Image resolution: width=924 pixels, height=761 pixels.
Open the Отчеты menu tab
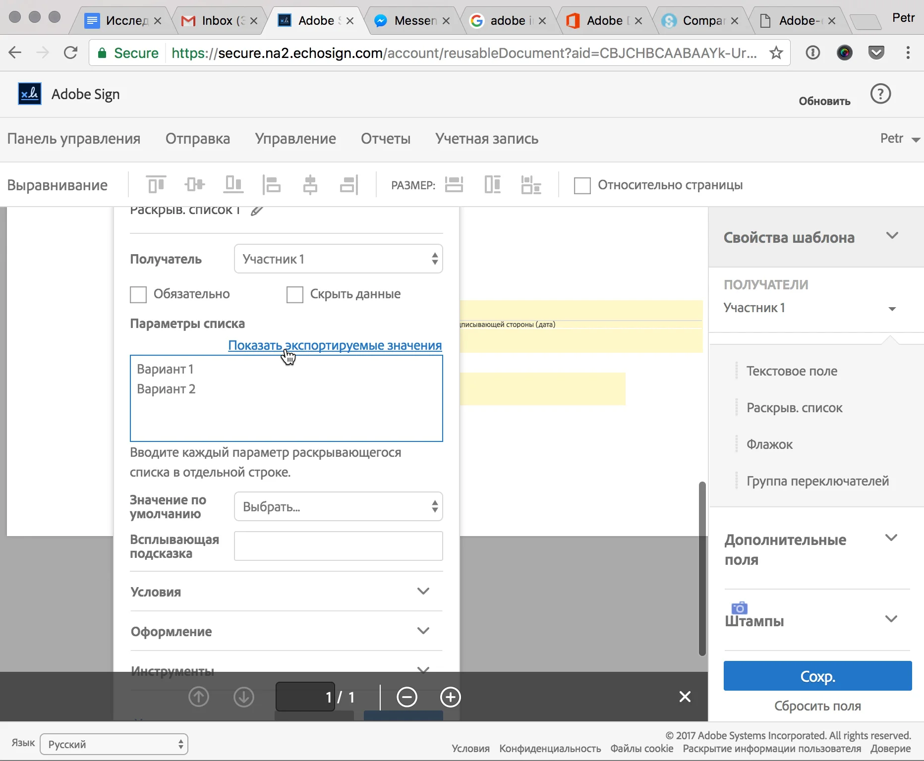(x=385, y=139)
